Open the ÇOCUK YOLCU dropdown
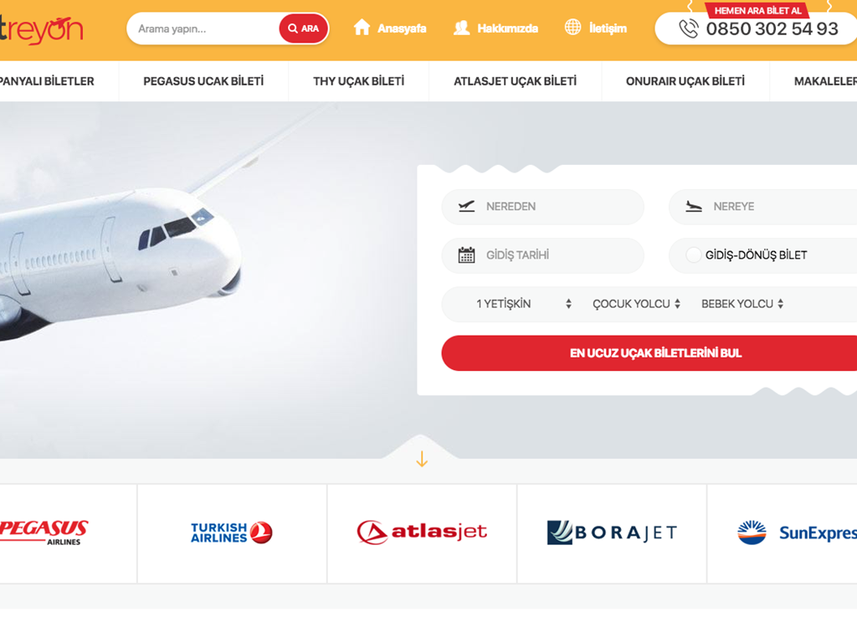This screenshot has width=857, height=643. pyautogui.click(x=636, y=304)
